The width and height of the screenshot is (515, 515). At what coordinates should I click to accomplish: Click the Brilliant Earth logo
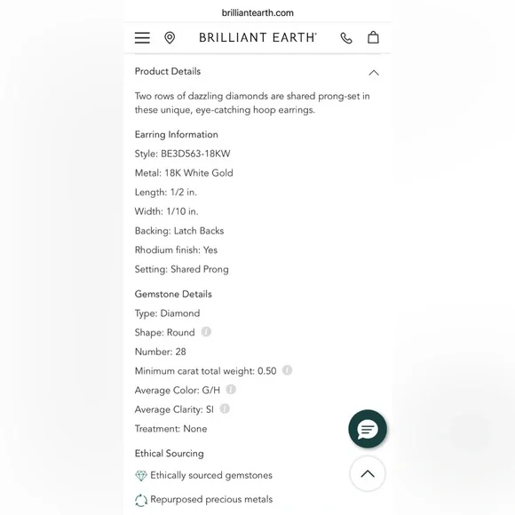click(x=257, y=38)
